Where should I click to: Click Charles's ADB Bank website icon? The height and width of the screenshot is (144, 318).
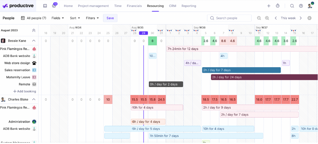pos(34,129)
